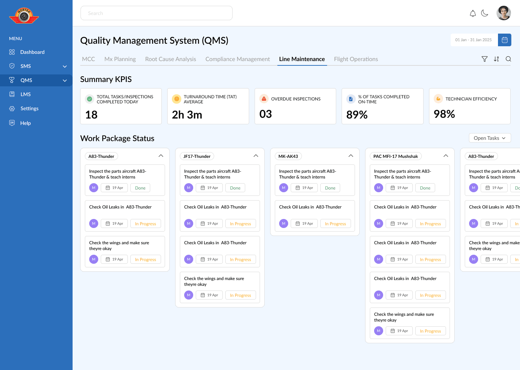The image size is (520, 370).
Task: Expand the QMS menu chevron
Action: (65, 81)
